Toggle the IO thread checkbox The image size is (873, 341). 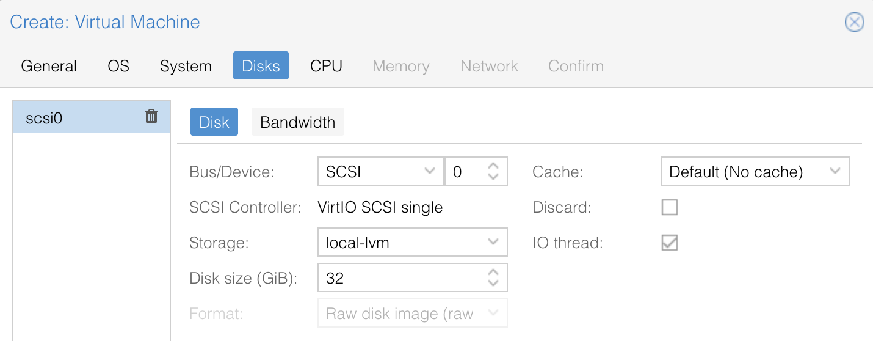pos(670,243)
